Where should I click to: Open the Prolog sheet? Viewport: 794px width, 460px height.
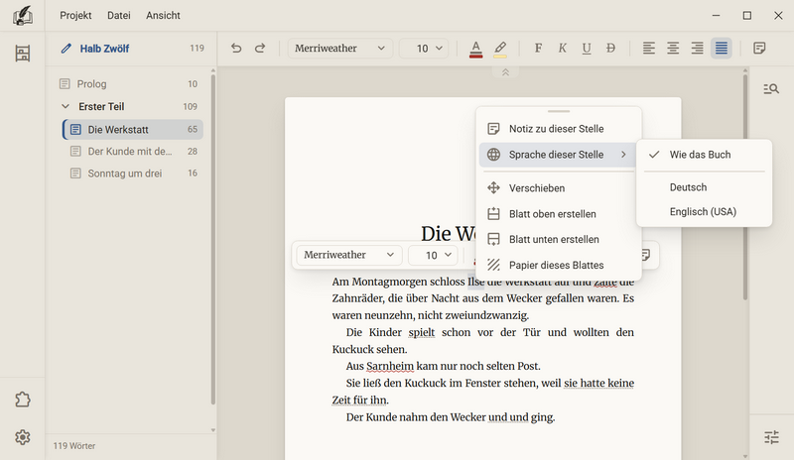(x=130, y=84)
